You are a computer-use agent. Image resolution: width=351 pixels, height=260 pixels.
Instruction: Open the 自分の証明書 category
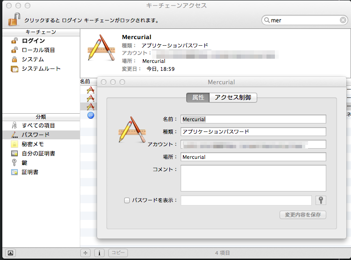41,154
